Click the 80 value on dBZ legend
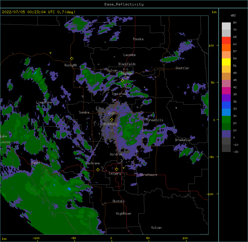 [235, 23]
